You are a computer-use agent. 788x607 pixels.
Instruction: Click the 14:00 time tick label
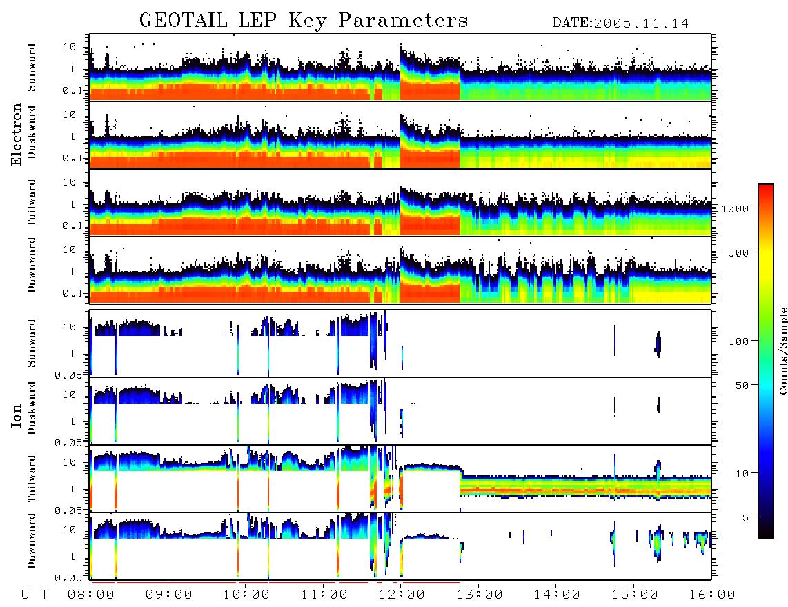557,595
